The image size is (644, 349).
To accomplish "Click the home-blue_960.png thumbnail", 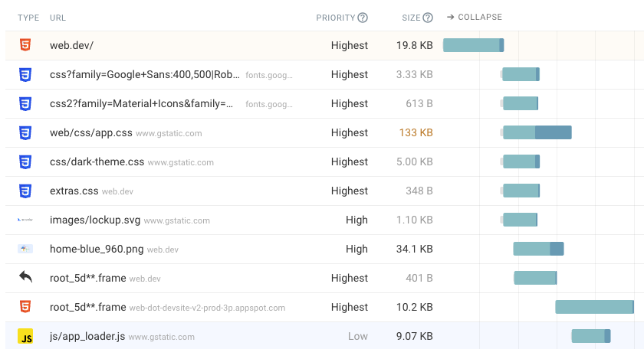I will (25, 249).
